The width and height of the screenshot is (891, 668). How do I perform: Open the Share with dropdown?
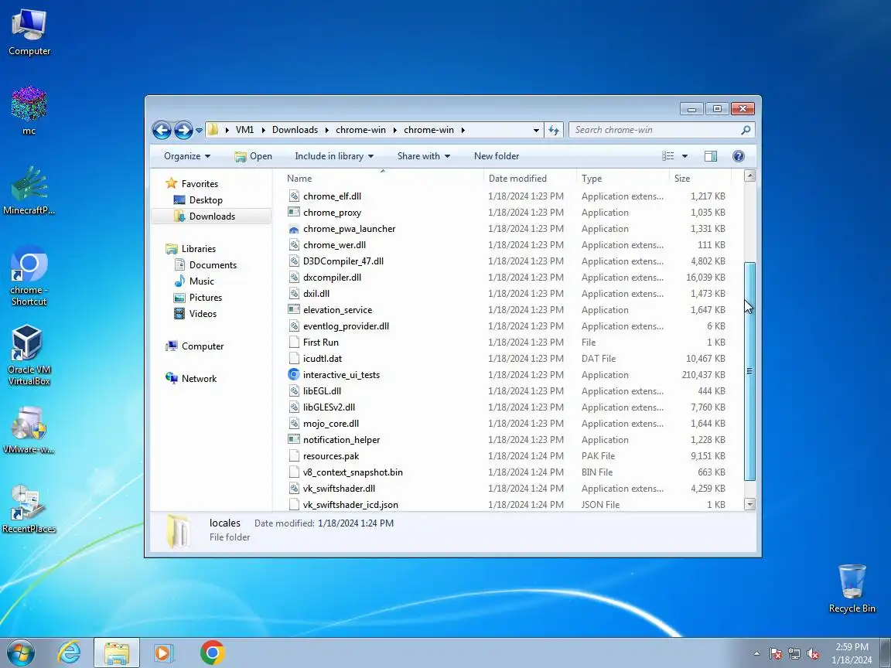[x=424, y=156]
